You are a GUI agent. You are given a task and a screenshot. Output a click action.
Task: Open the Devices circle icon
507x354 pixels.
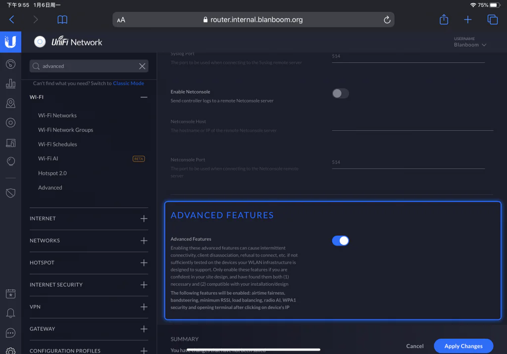[x=11, y=123]
